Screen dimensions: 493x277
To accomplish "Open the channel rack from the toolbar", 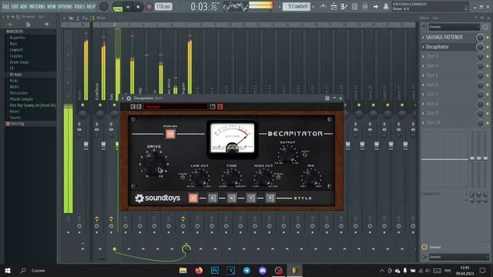I will [x=354, y=7].
